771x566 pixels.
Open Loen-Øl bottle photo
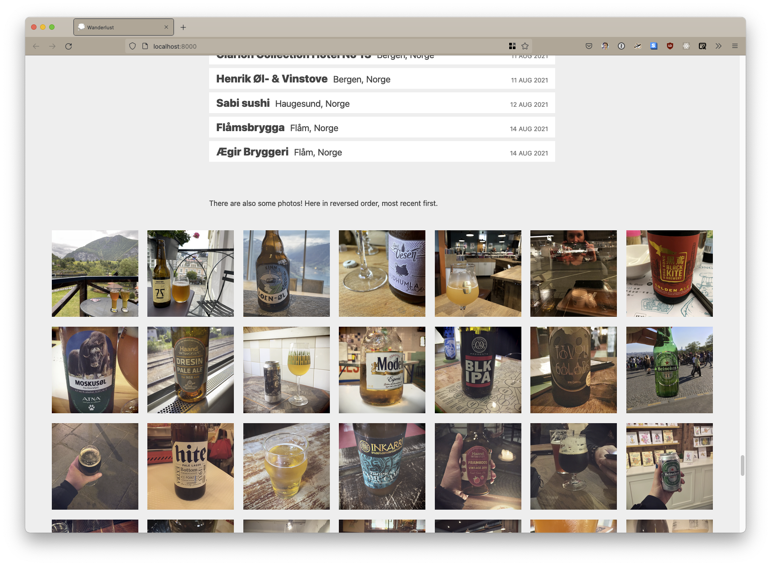287,274
